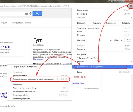Open Консоль JavaScript item
Screen dimensions: 133x112
point(40,95)
